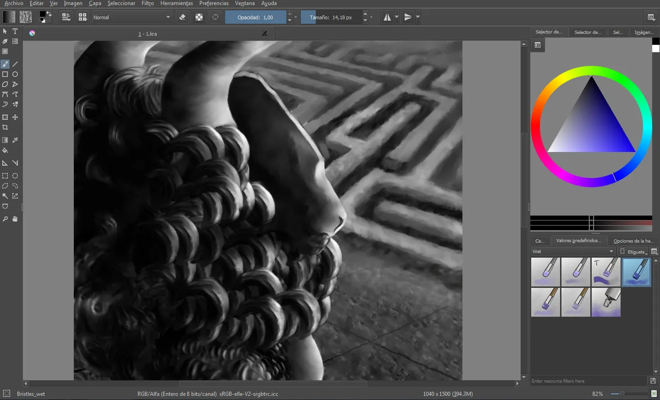Select the Freehand (outline) Selection tool
Viewport: 660px width, 400px height.
click(x=15, y=186)
